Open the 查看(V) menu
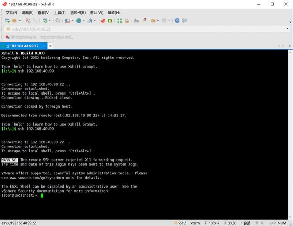 coord(43,13)
